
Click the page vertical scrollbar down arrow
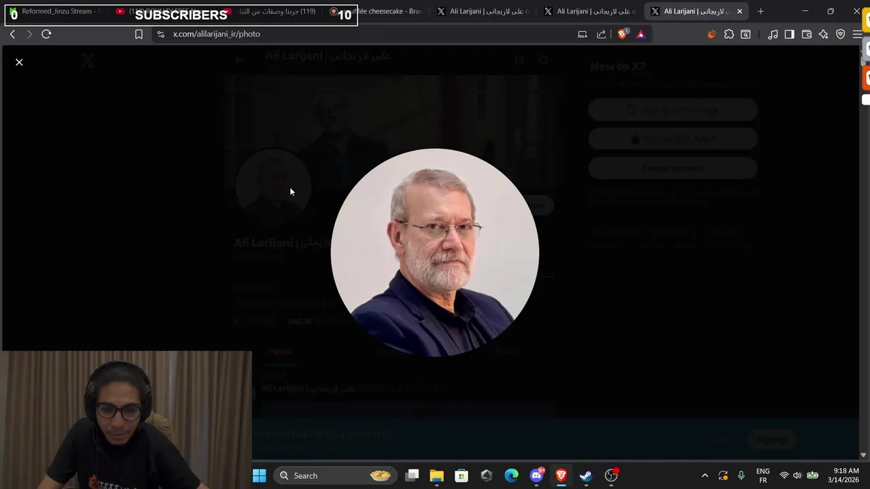(863, 455)
